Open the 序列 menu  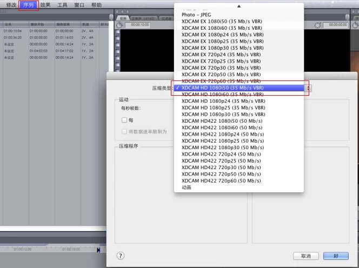tap(29, 5)
